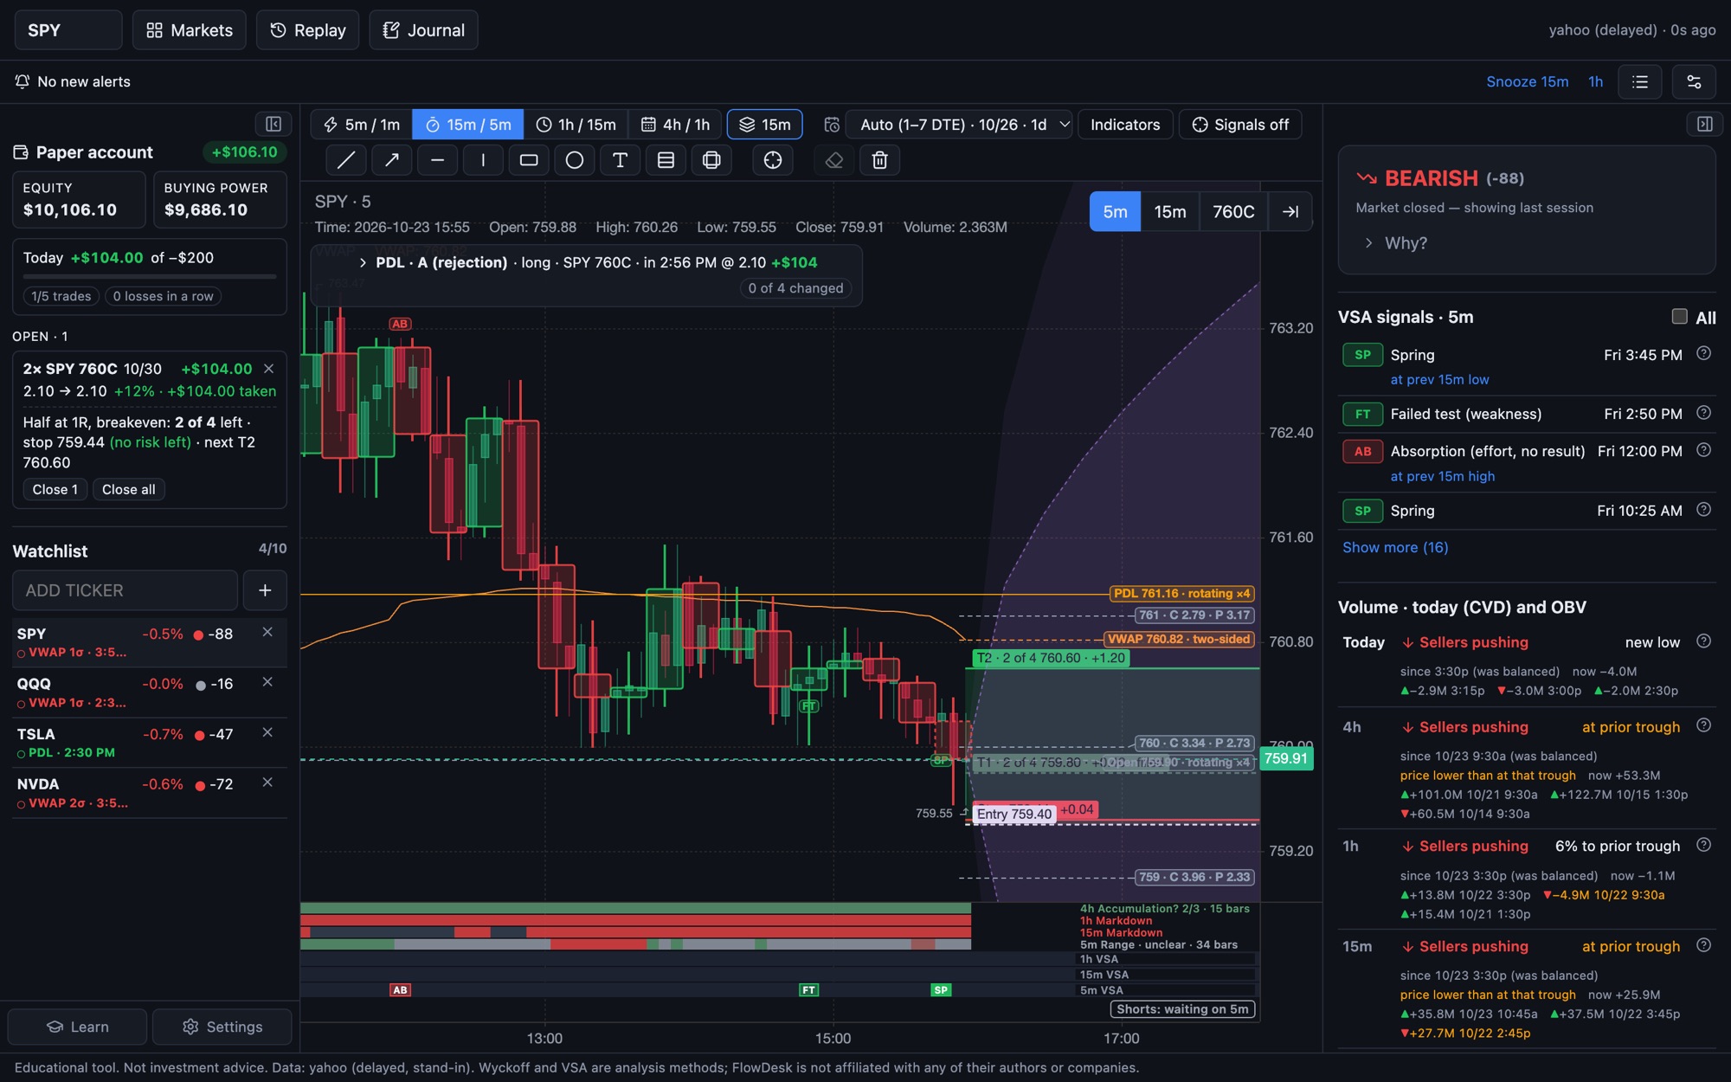Snooze alerts for 15m

[x=1527, y=81]
